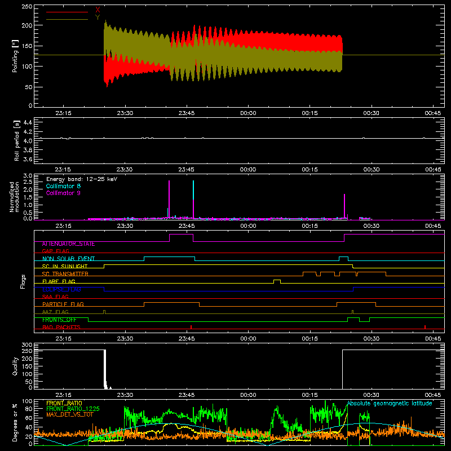Click the ATTENUATOR_STATE raised step near 23:43
Screen dimensions: 451x451
pos(181,235)
